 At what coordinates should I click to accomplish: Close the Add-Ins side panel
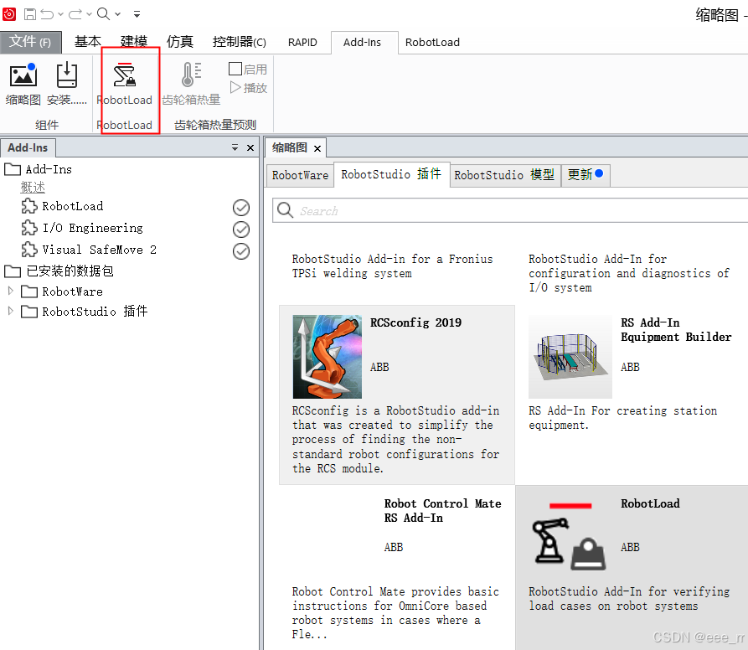coord(250,147)
